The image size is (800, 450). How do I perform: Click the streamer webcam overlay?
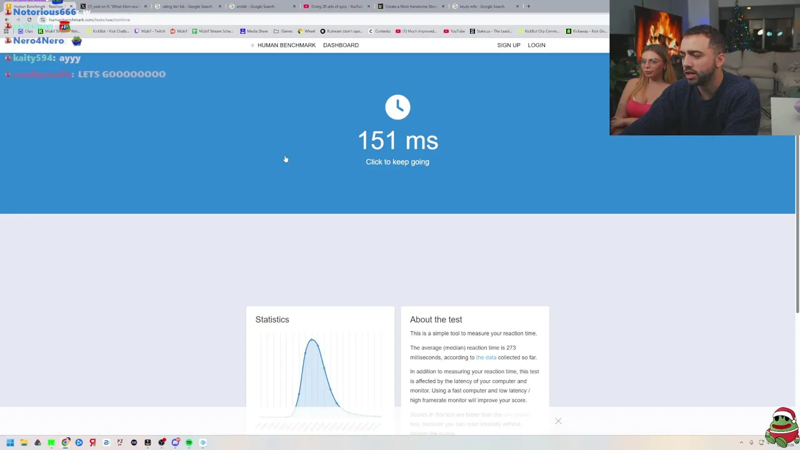704,67
